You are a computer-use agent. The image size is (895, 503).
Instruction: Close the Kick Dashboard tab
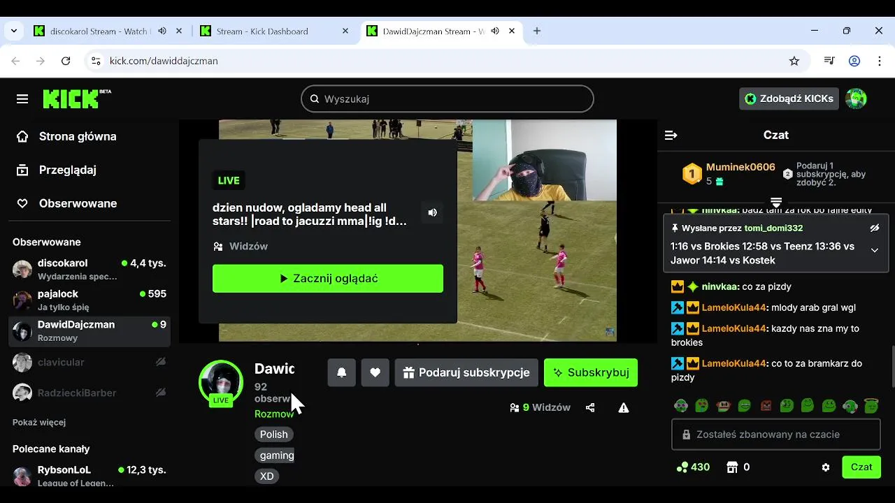(x=345, y=31)
